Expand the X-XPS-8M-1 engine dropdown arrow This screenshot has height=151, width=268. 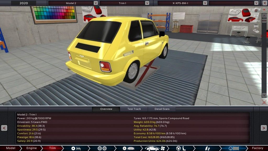tap(205, 3)
